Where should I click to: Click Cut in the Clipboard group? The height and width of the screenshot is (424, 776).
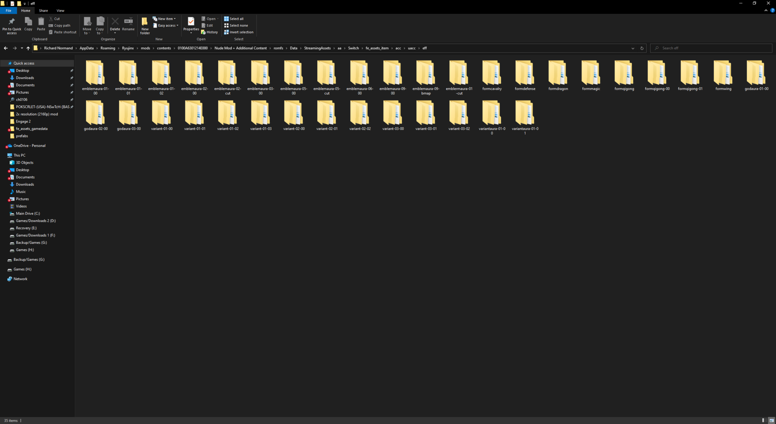55,19
